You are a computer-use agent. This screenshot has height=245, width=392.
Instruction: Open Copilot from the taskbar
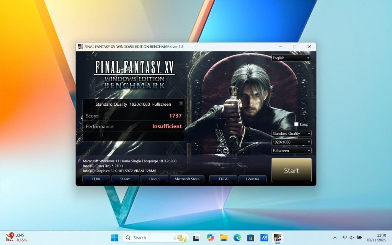[210, 238]
